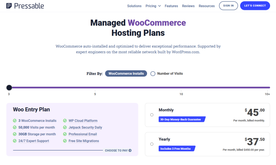Click the checkmark icon beside Free Site Migrations
Screen dimensions: 276x165
(65, 141)
